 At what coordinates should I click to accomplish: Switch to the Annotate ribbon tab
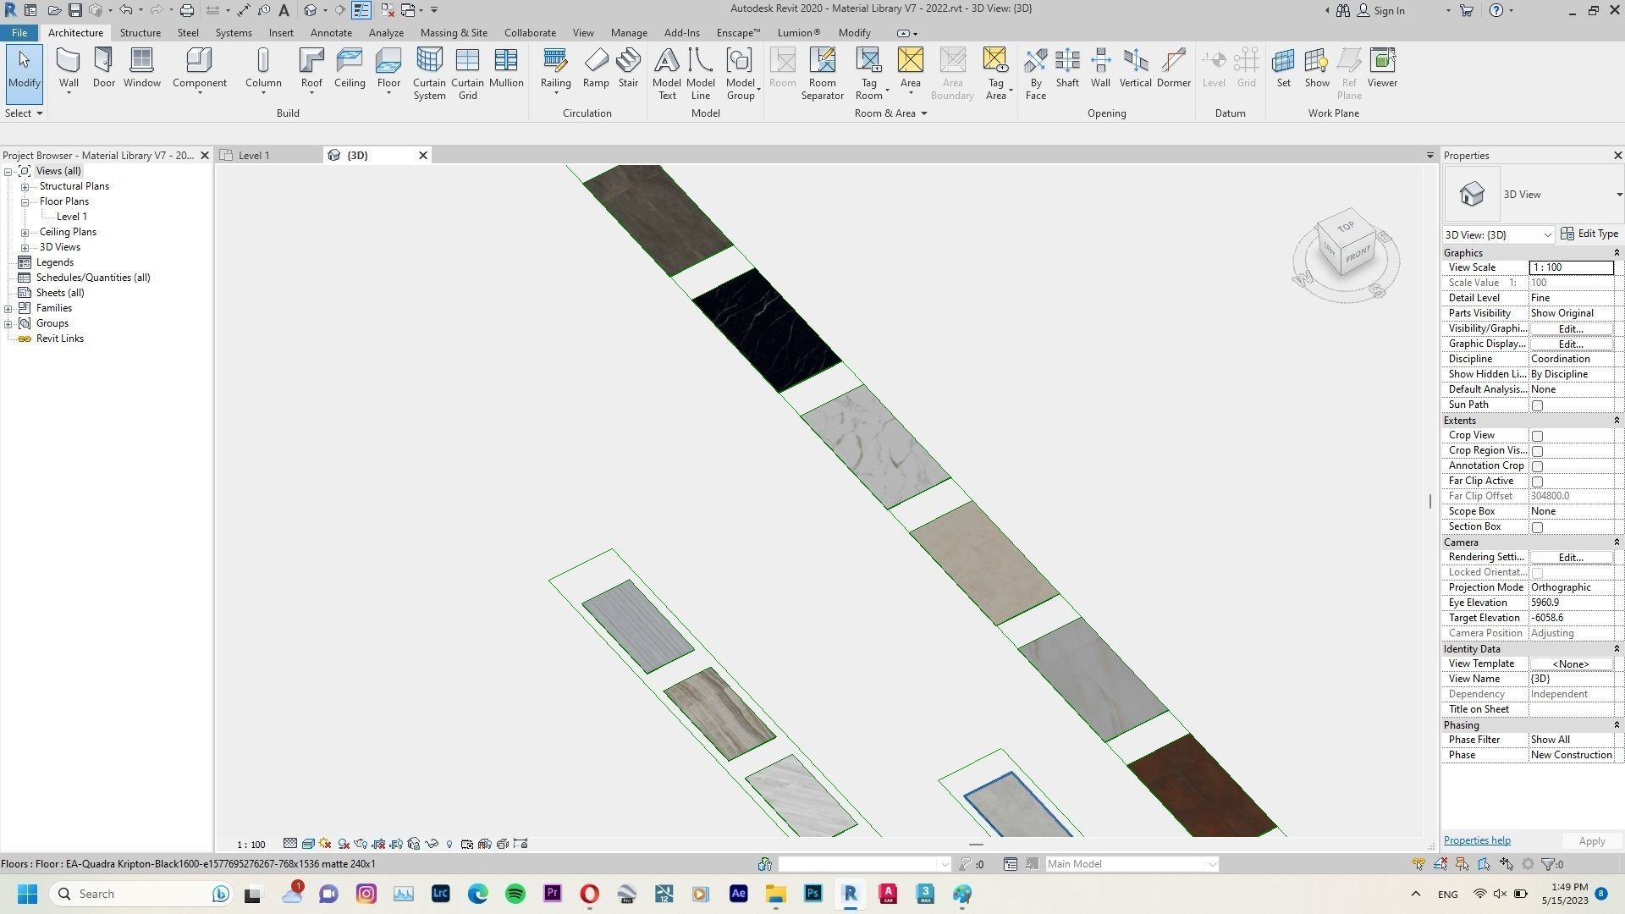tap(330, 32)
